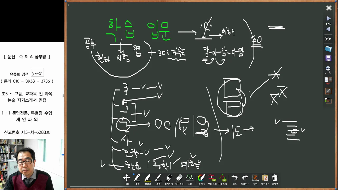Expand sidebar with double chevron
Image resolution: width=338 pixels, height=190 pixels.
tap(328, 39)
